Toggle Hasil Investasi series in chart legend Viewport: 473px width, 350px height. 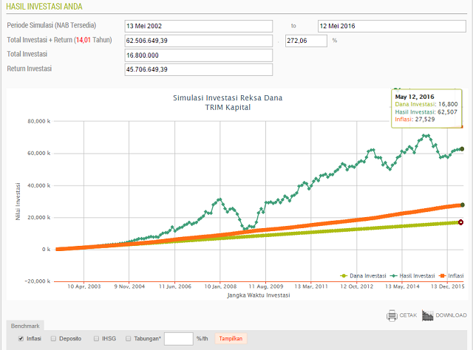(412, 276)
